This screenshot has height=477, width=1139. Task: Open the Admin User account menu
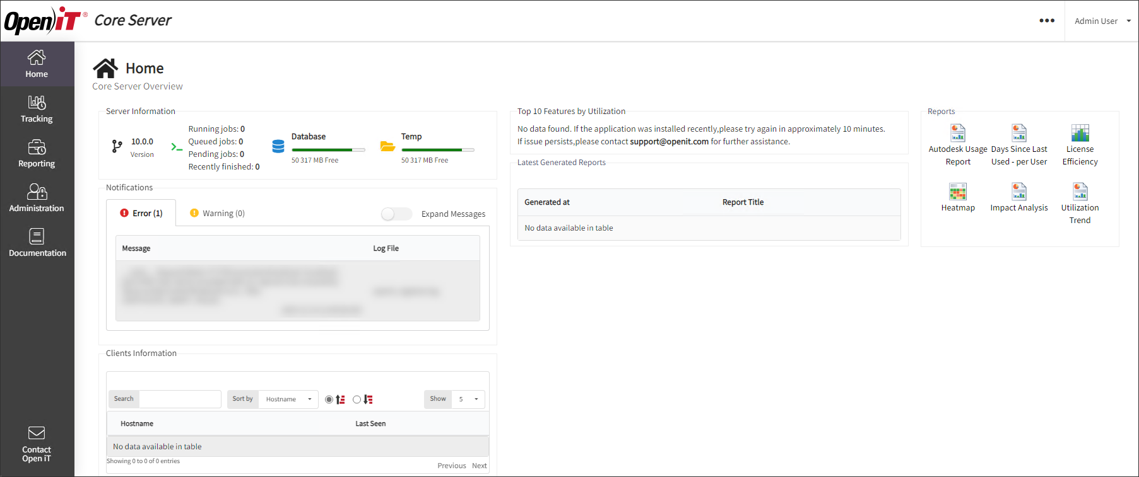[1102, 21]
